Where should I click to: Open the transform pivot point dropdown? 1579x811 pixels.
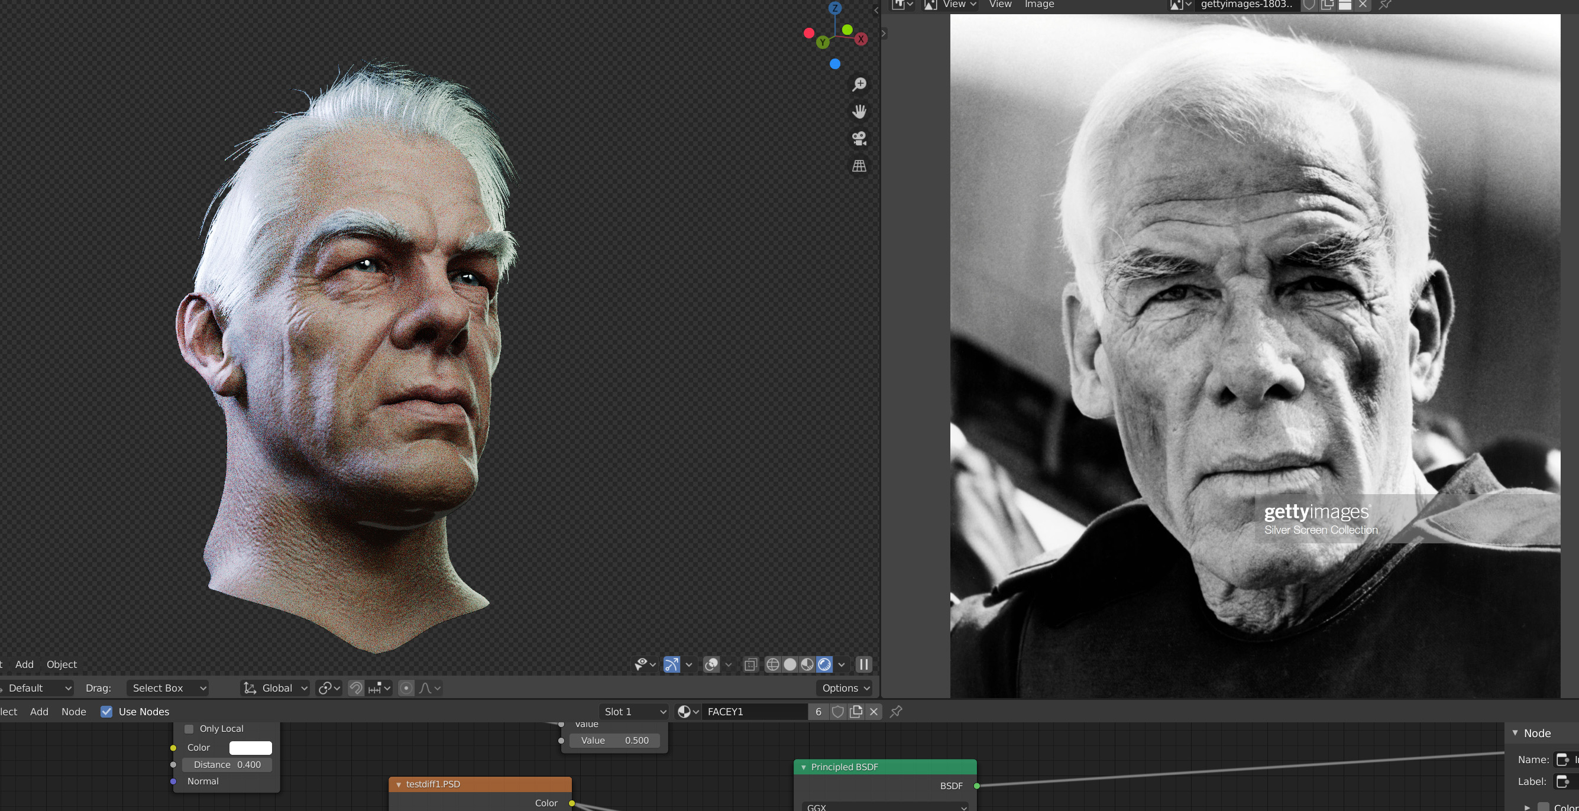(x=329, y=689)
